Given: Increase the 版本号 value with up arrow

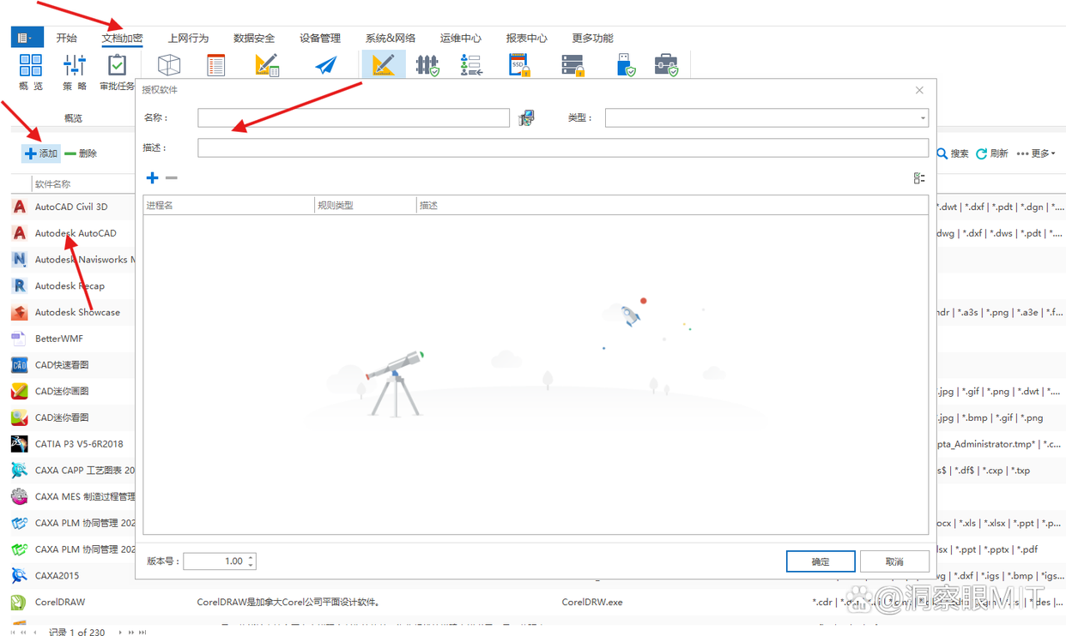Looking at the screenshot, I should (251, 557).
